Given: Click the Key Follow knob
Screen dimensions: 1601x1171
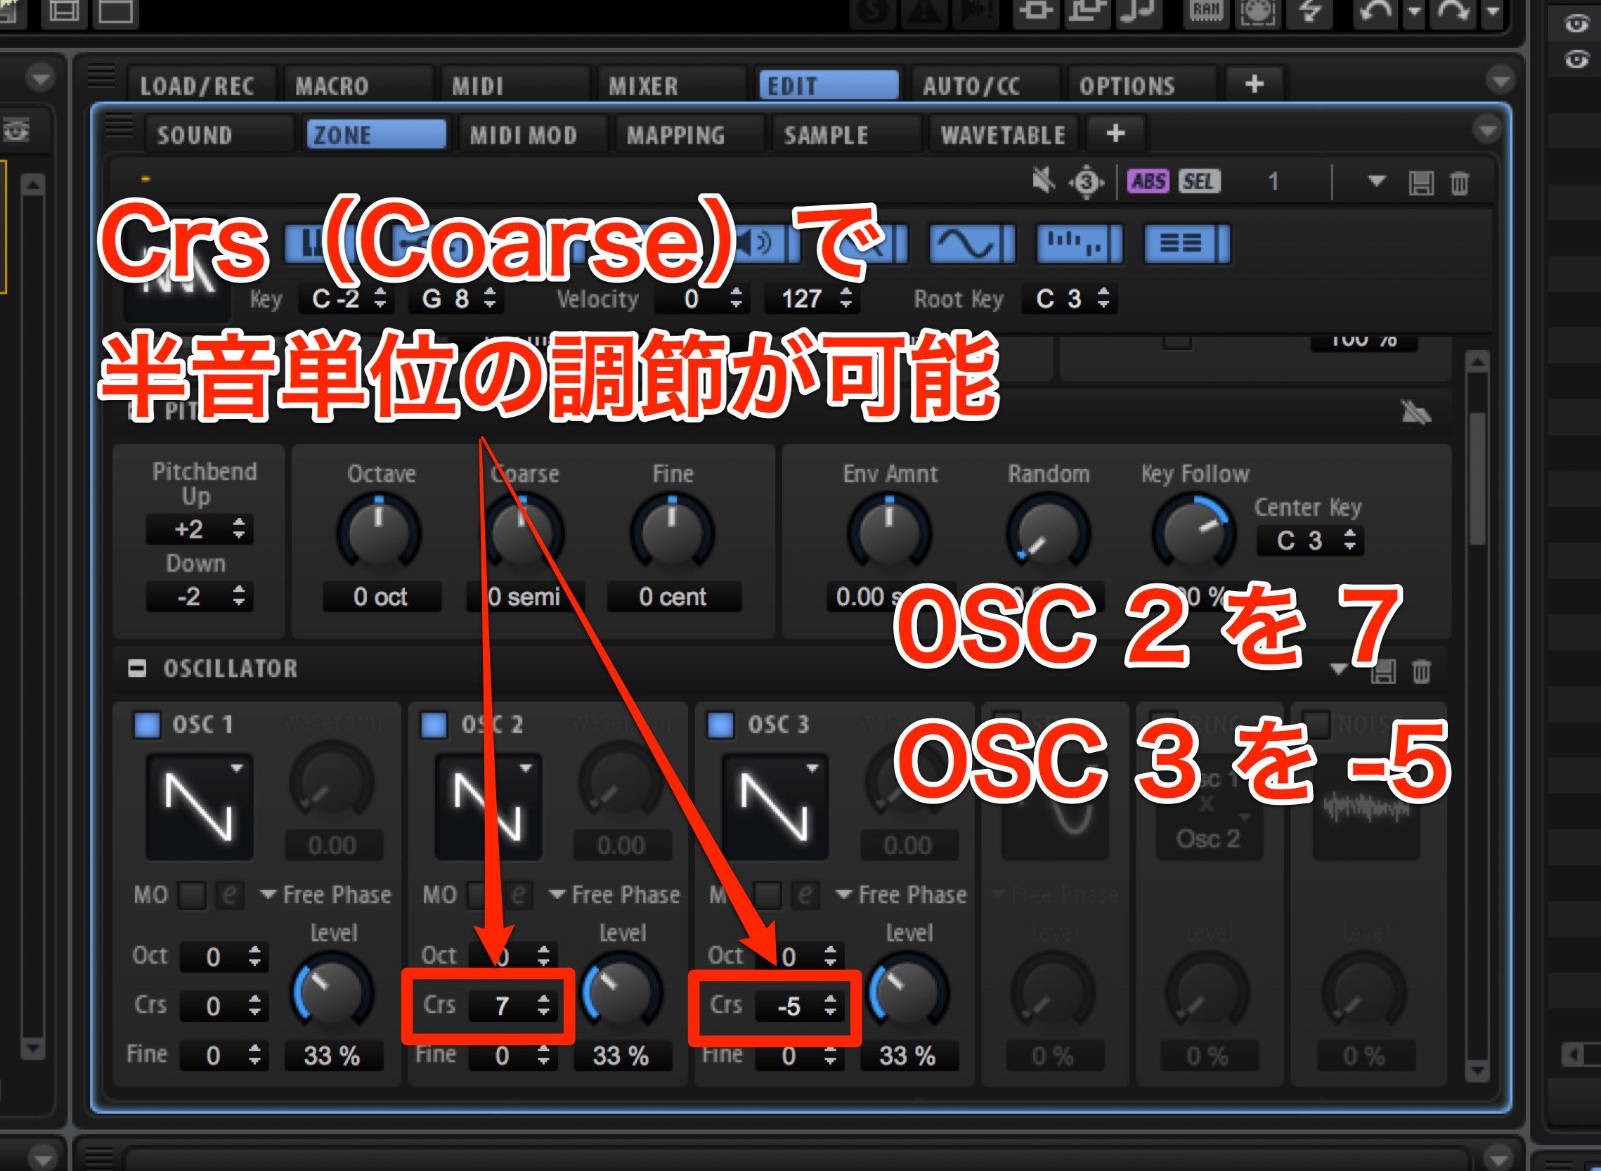Looking at the screenshot, I should tap(1194, 533).
